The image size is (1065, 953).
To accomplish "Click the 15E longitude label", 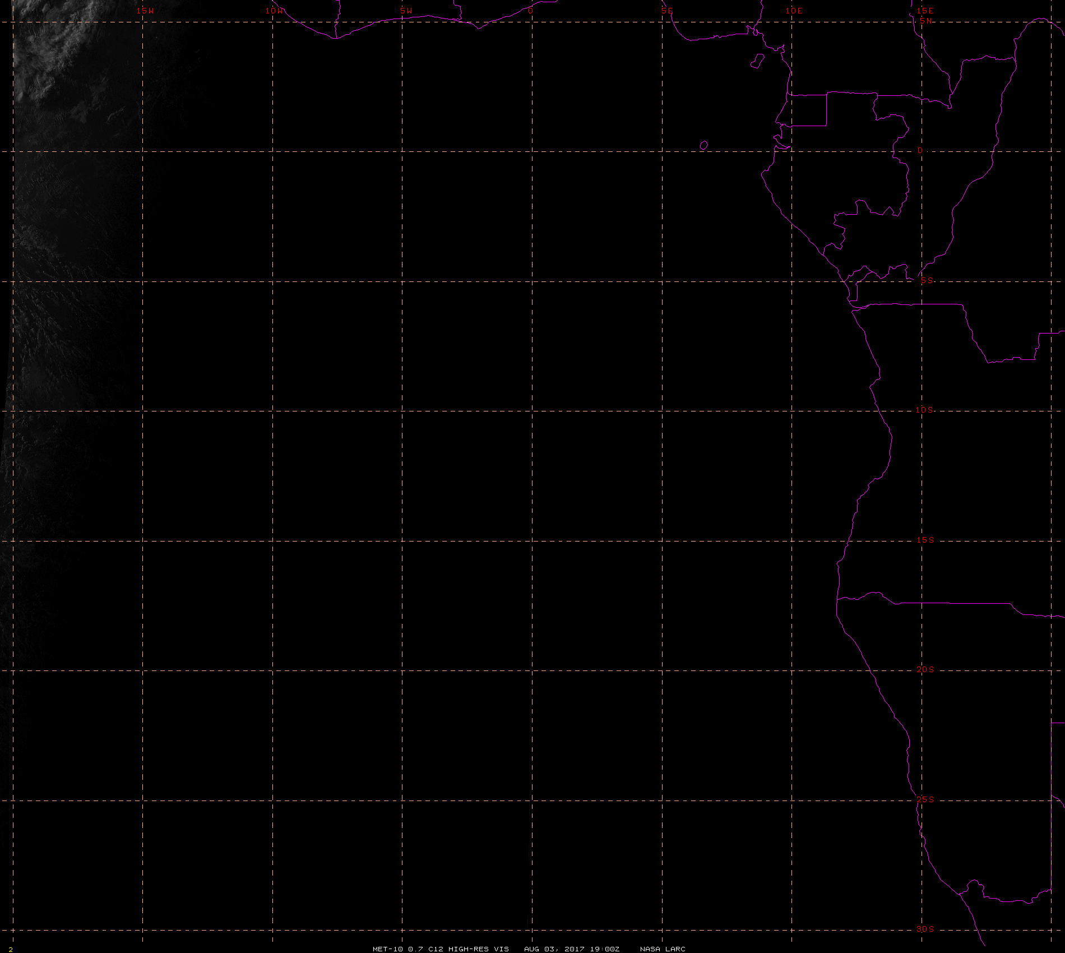I will [925, 11].
